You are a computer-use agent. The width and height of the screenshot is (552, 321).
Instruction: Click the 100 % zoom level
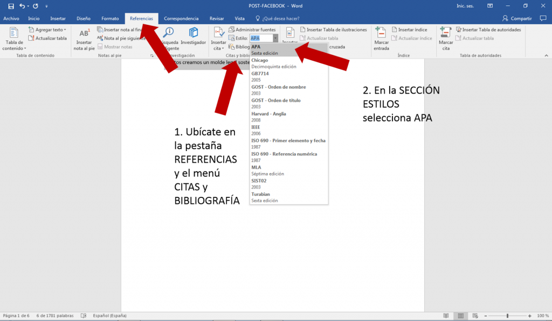coord(542,316)
